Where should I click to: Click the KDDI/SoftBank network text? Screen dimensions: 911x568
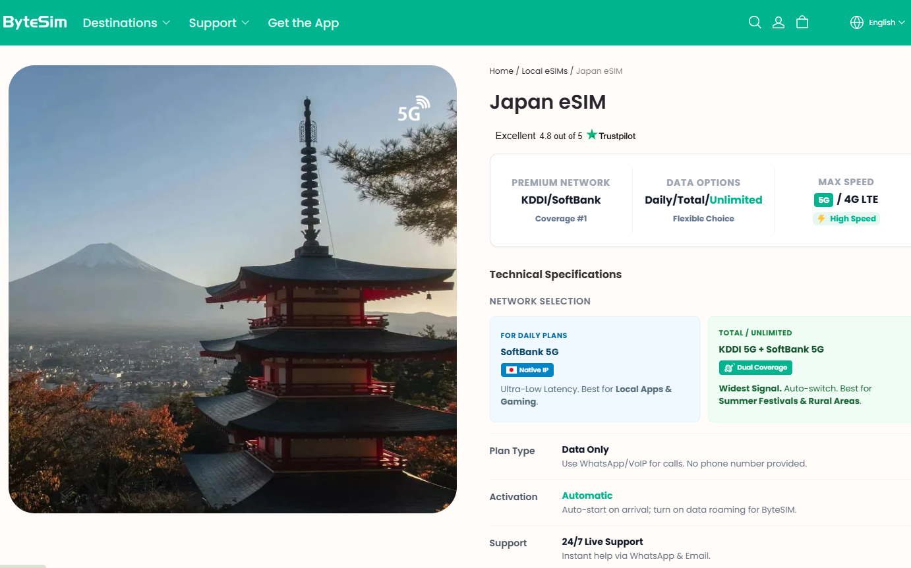click(x=561, y=200)
